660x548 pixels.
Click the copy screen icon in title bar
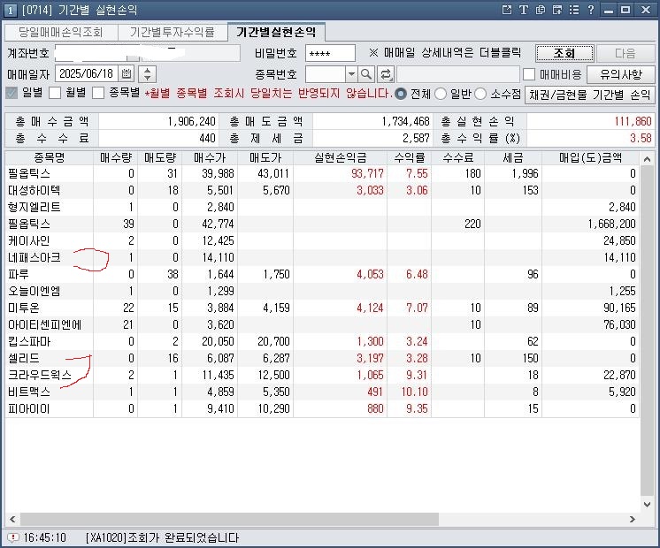tap(541, 10)
